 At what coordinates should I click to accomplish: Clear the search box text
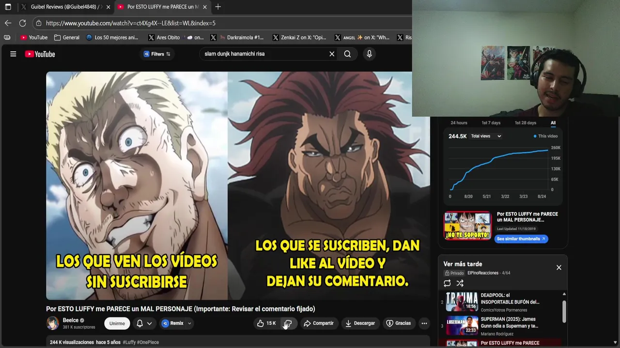332,54
